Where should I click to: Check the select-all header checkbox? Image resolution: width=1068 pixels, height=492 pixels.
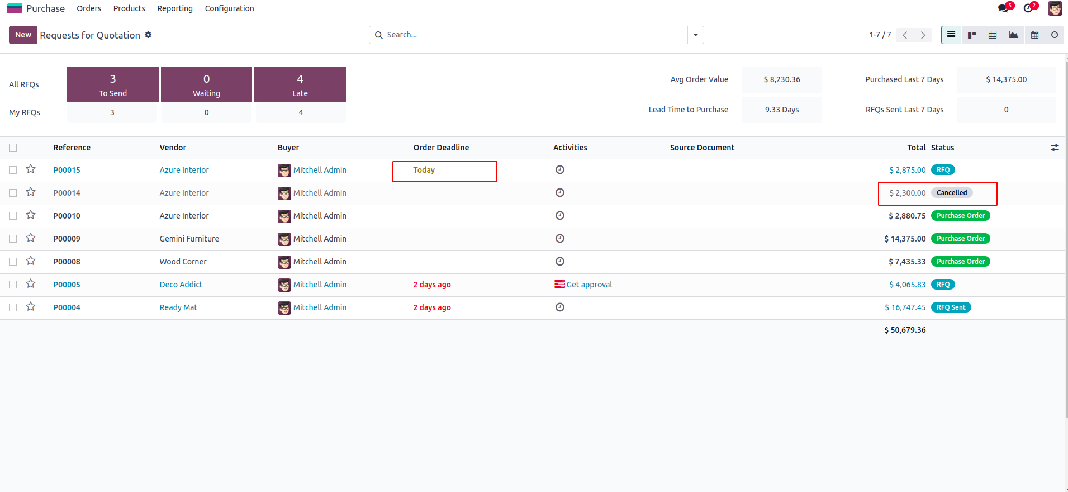(x=13, y=148)
